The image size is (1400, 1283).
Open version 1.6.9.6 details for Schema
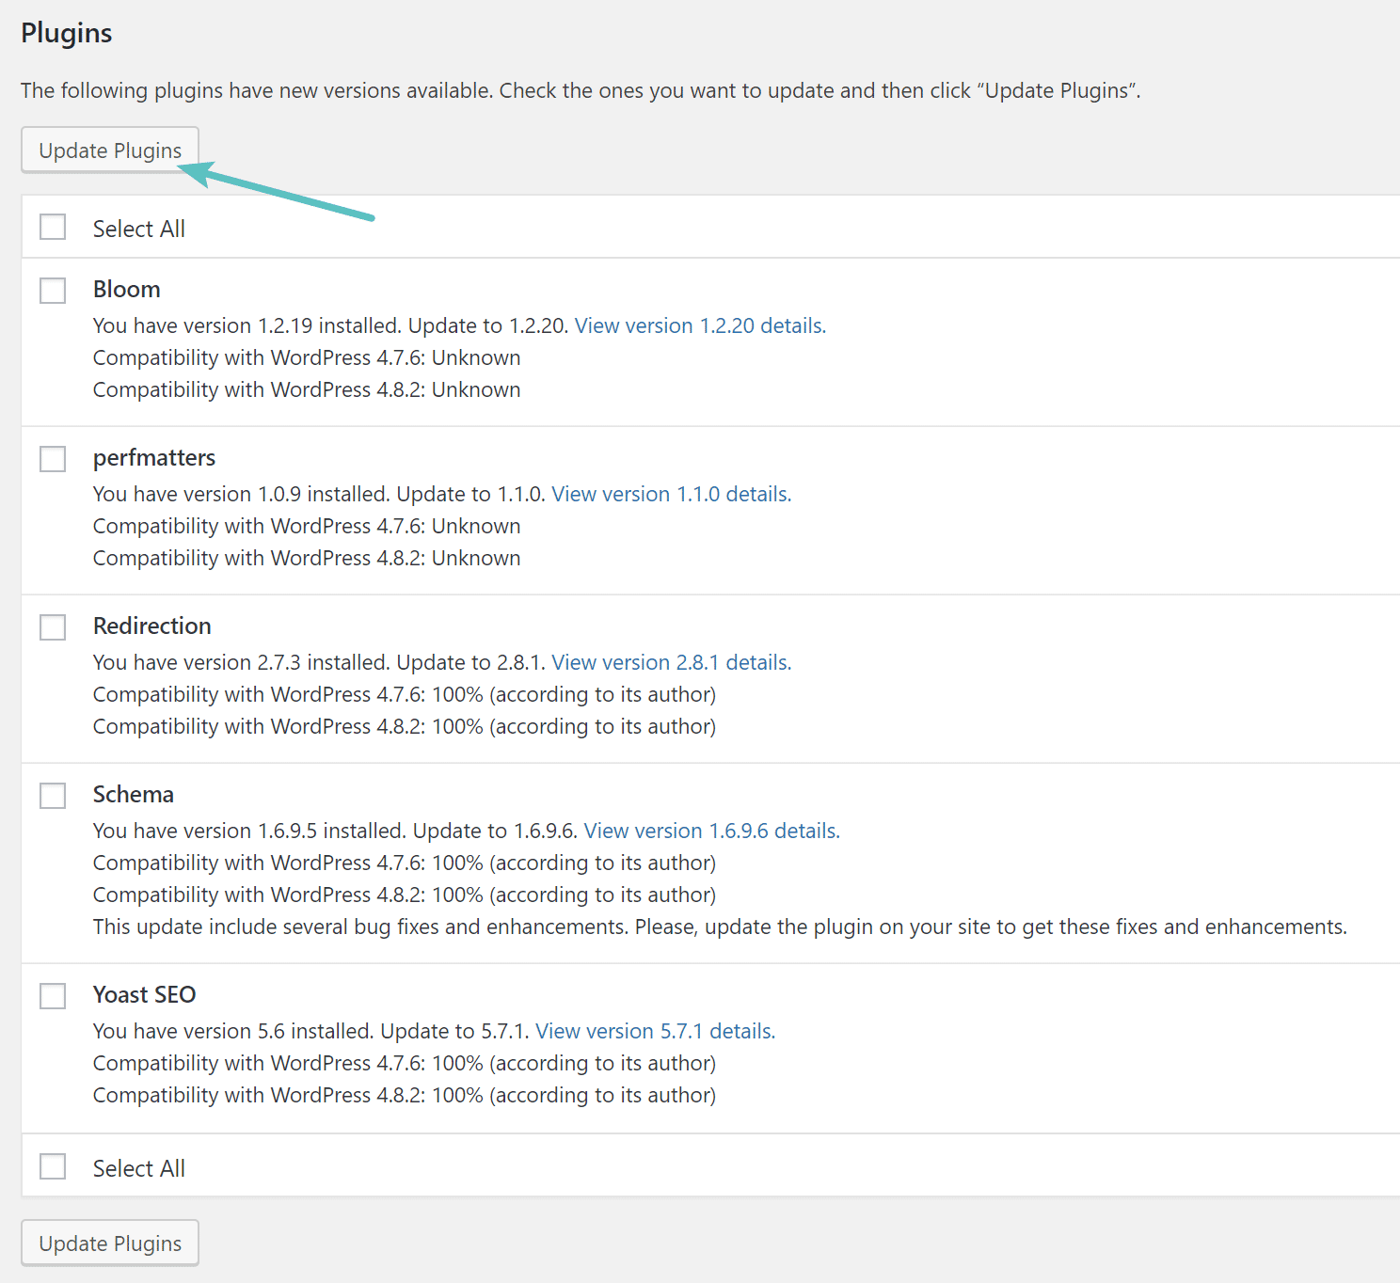pos(710,831)
